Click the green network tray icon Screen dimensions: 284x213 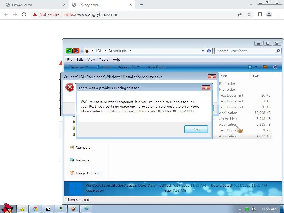(247, 209)
